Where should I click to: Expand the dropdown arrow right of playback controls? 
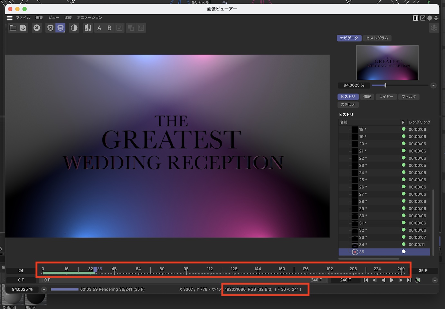[x=435, y=280]
